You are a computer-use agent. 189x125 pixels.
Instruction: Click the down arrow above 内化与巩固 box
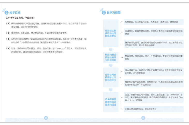(x=111, y=90)
